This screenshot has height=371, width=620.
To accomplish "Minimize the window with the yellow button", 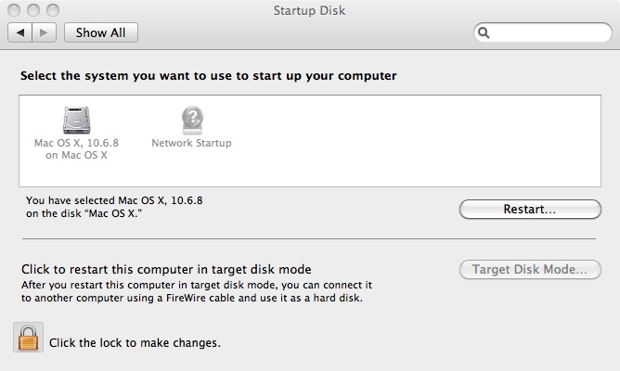I will (33, 10).
